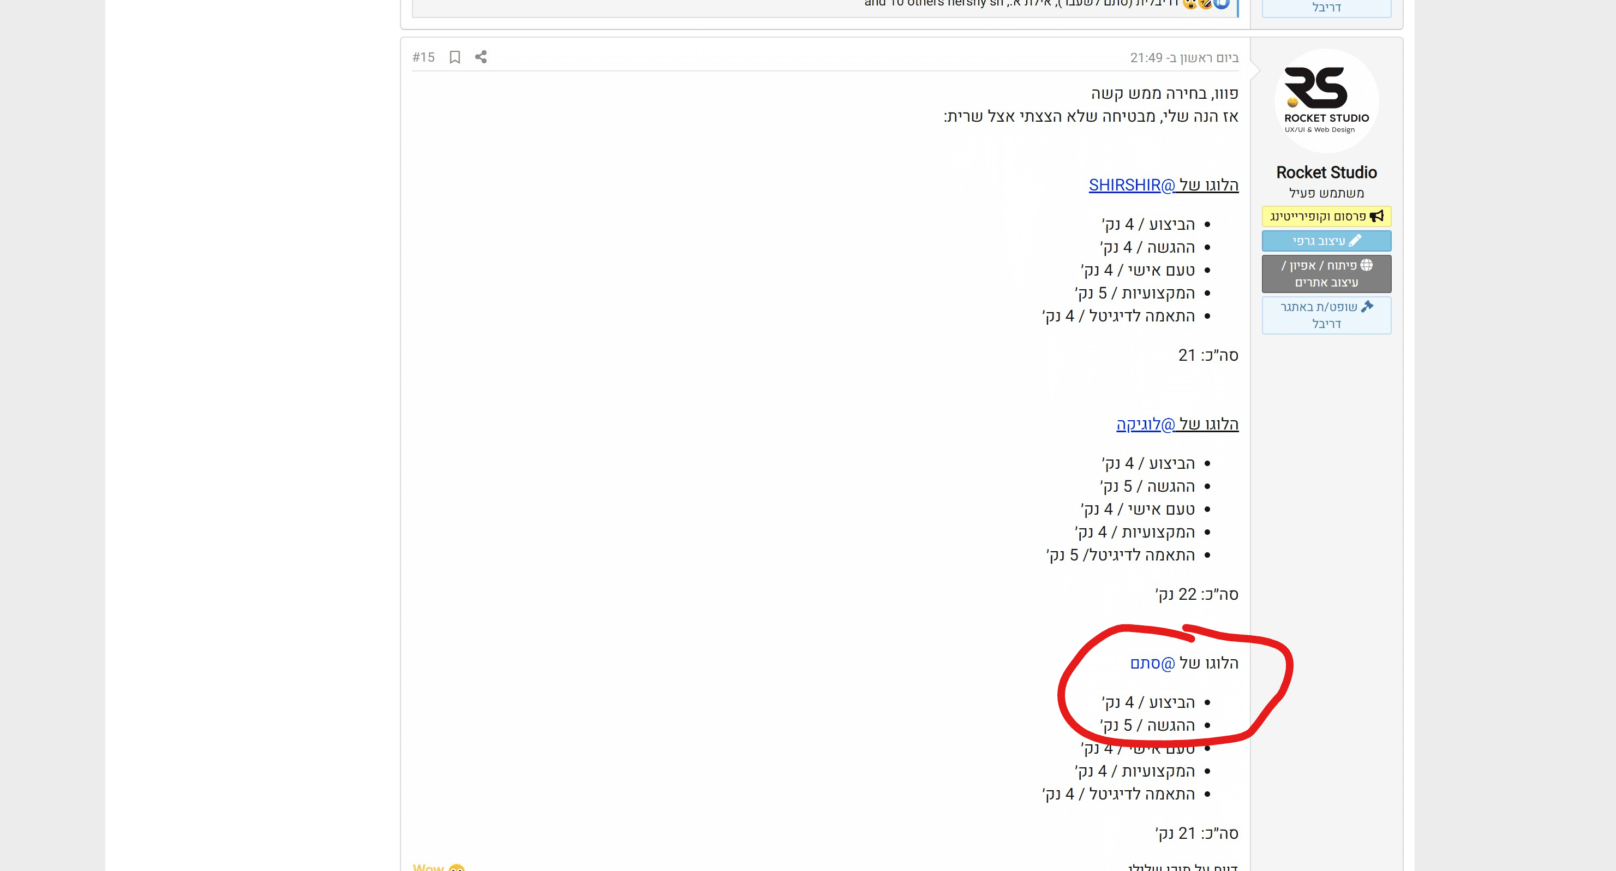1616x871 pixels.
Task: Click the pencil icon on the עיצוב גרפי badge
Action: [x=1355, y=240]
